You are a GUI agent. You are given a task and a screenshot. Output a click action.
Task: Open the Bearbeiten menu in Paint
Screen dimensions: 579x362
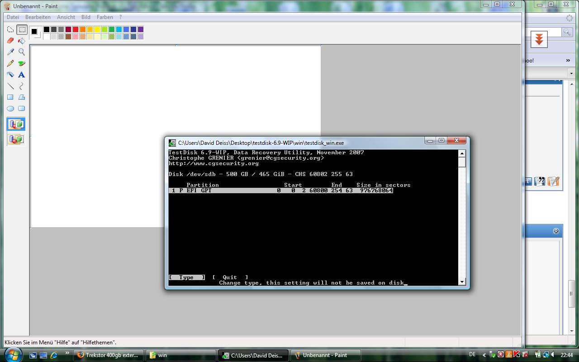38,17
